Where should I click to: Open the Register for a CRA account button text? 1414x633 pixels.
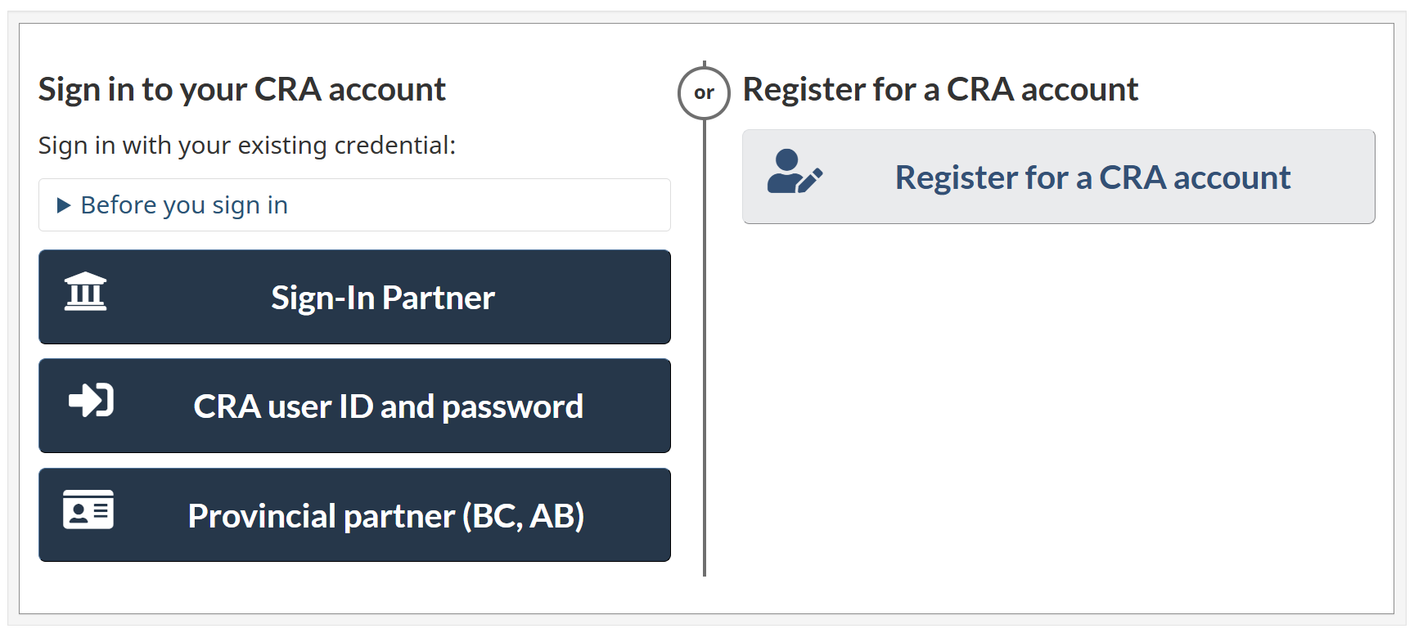point(1092,177)
